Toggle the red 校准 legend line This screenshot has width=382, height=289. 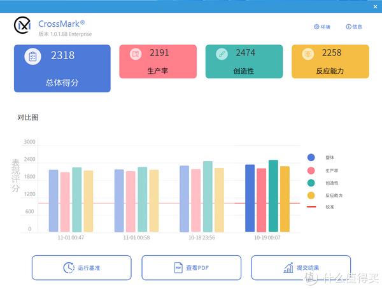311,207
